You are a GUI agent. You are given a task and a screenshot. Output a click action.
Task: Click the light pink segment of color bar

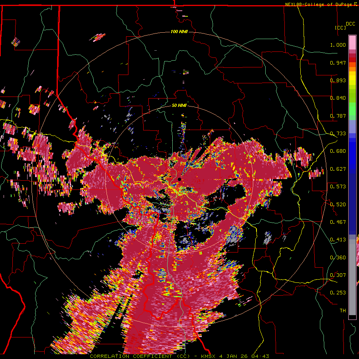pos(352,42)
